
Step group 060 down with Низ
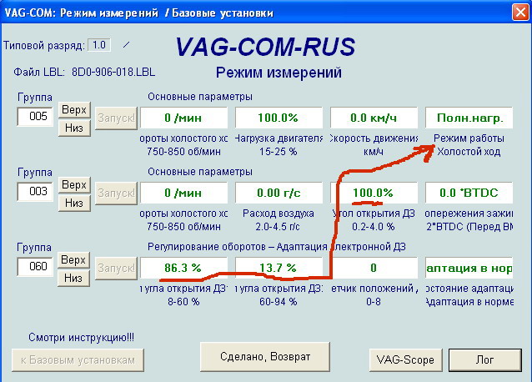click(x=73, y=279)
